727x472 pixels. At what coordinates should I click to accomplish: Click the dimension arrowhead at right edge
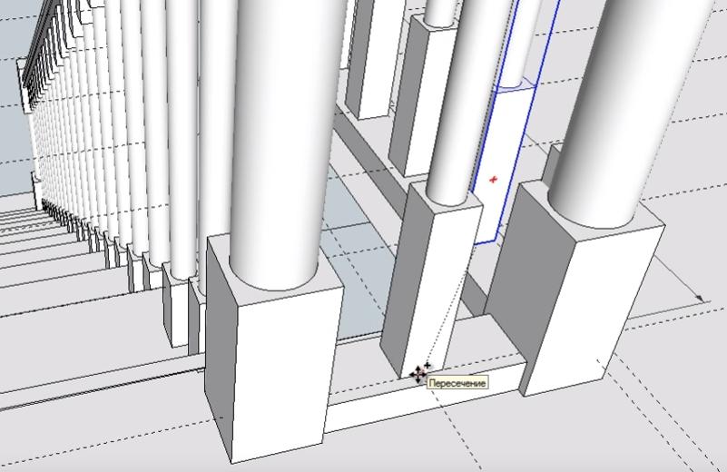click(x=700, y=296)
